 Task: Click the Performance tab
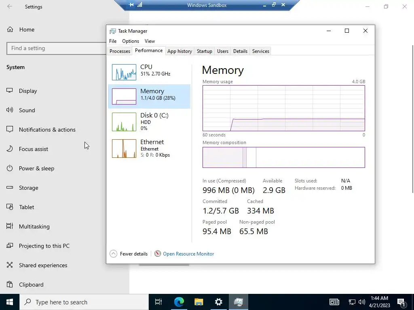pos(149,50)
